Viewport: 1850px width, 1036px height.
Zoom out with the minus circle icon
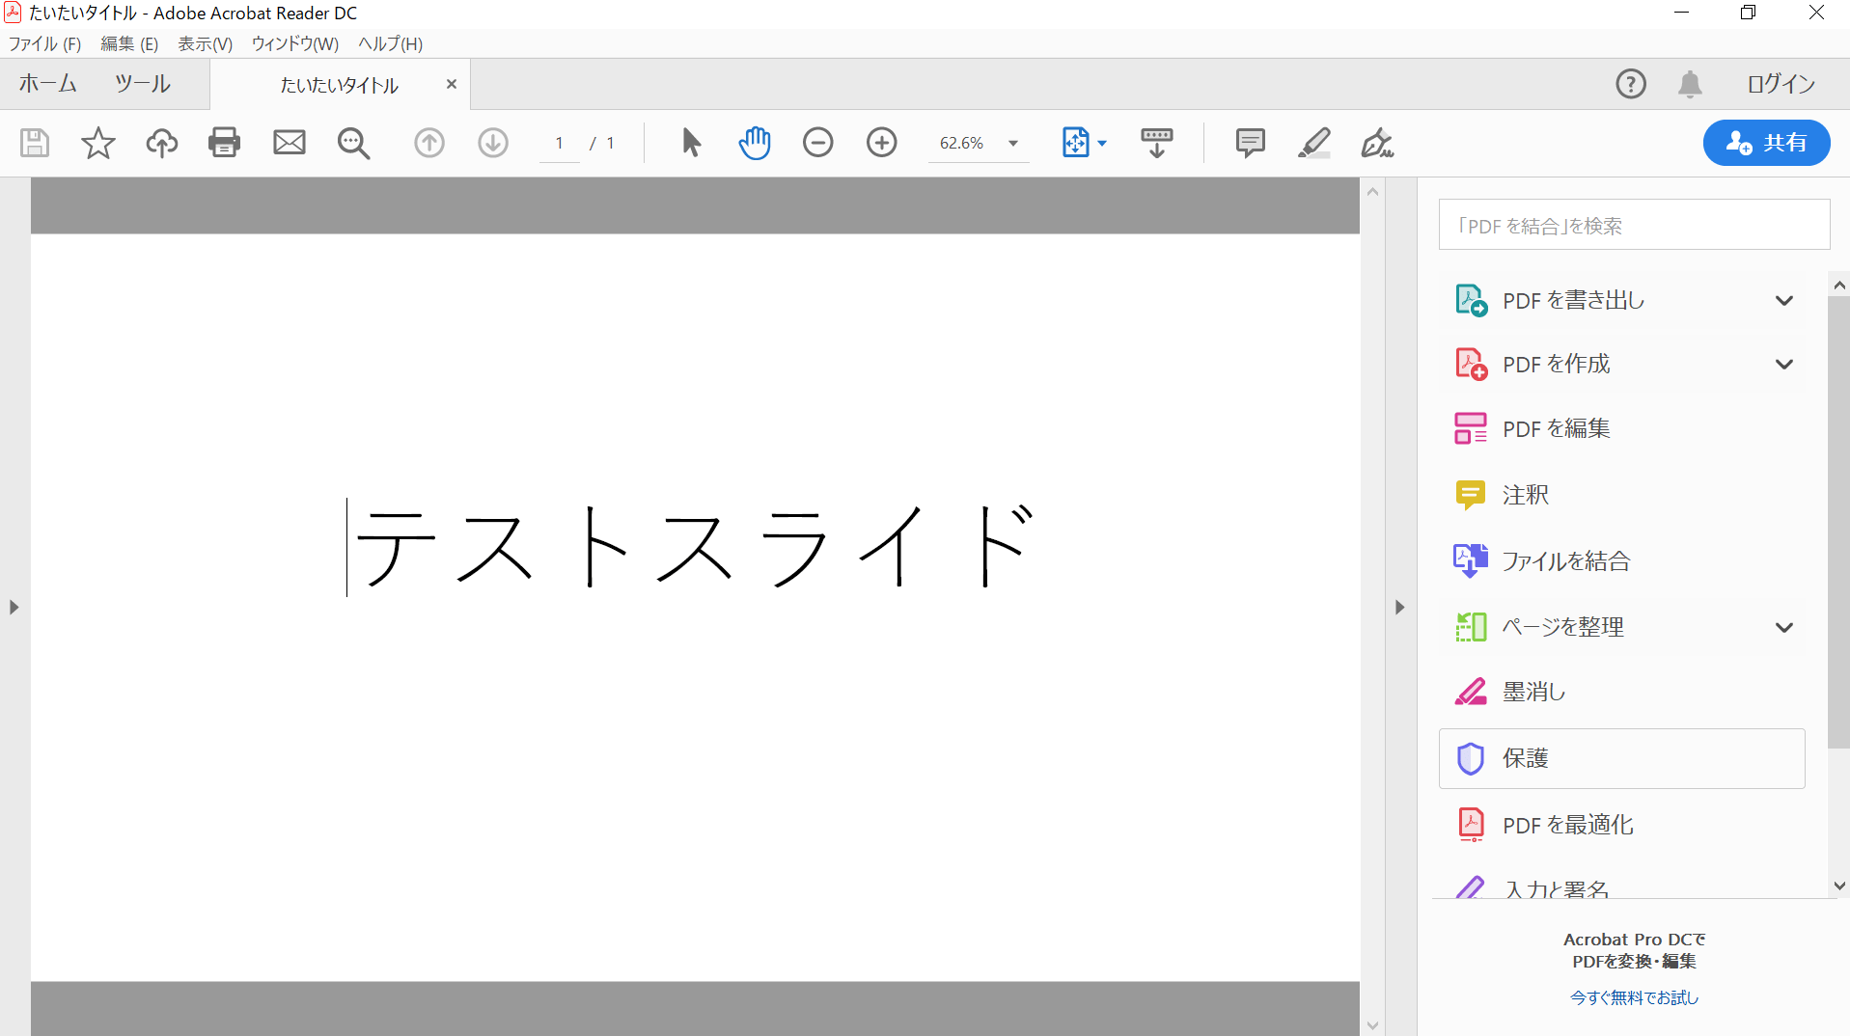(x=817, y=143)
